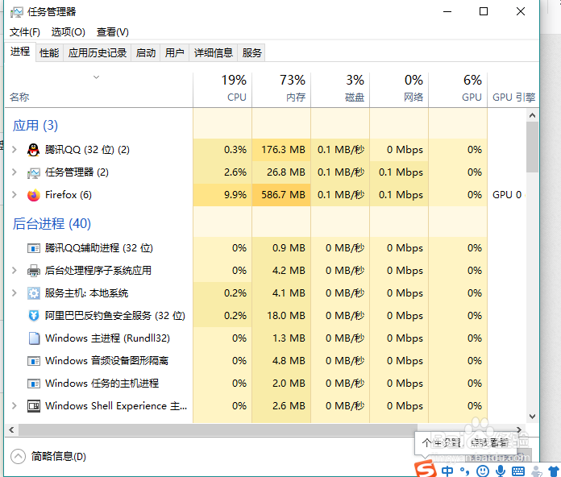Image resolution: width=561 pixels, height=477 pixels.
Task: Click the Sogou emoji smiley icon
Action: pyautogui.click(x=483, y=471)
